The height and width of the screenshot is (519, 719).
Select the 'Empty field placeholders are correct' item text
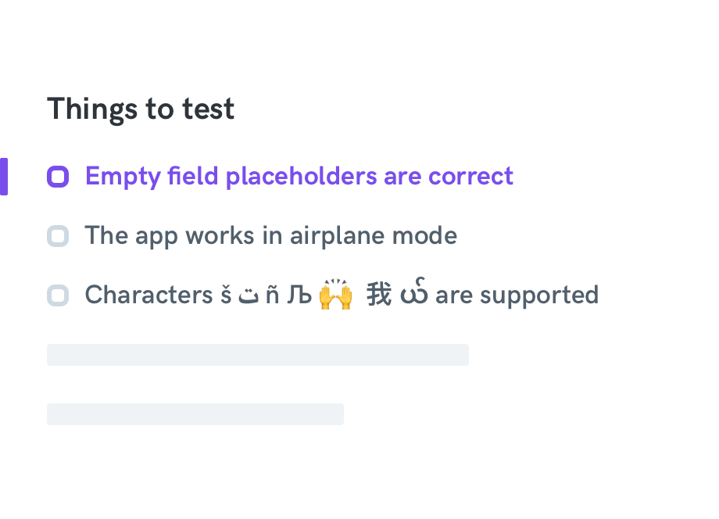click(299, 177)
